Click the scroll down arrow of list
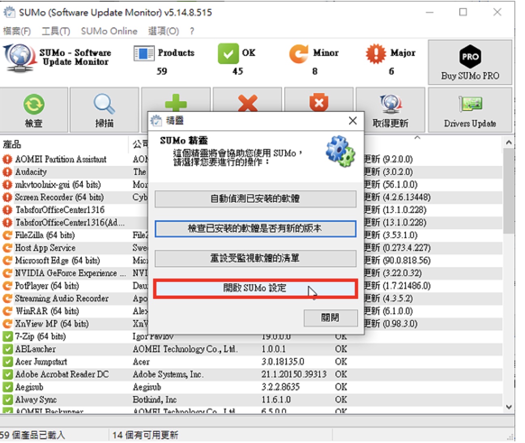This screenshot has width=525, height=443. 509,407
